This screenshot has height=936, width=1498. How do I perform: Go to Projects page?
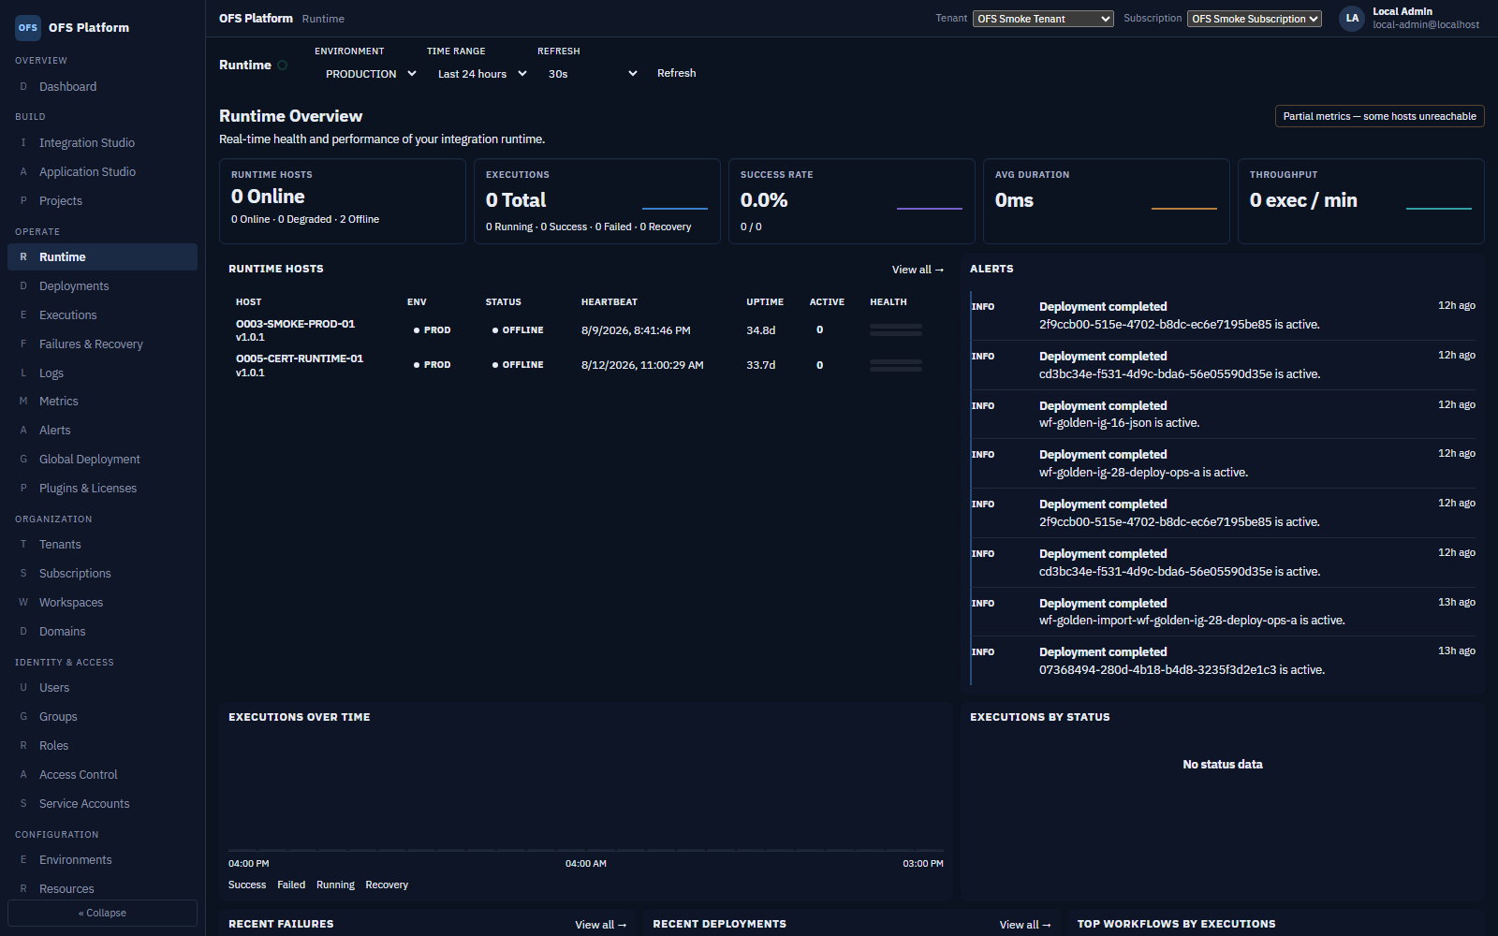click(x=103, y=201)
